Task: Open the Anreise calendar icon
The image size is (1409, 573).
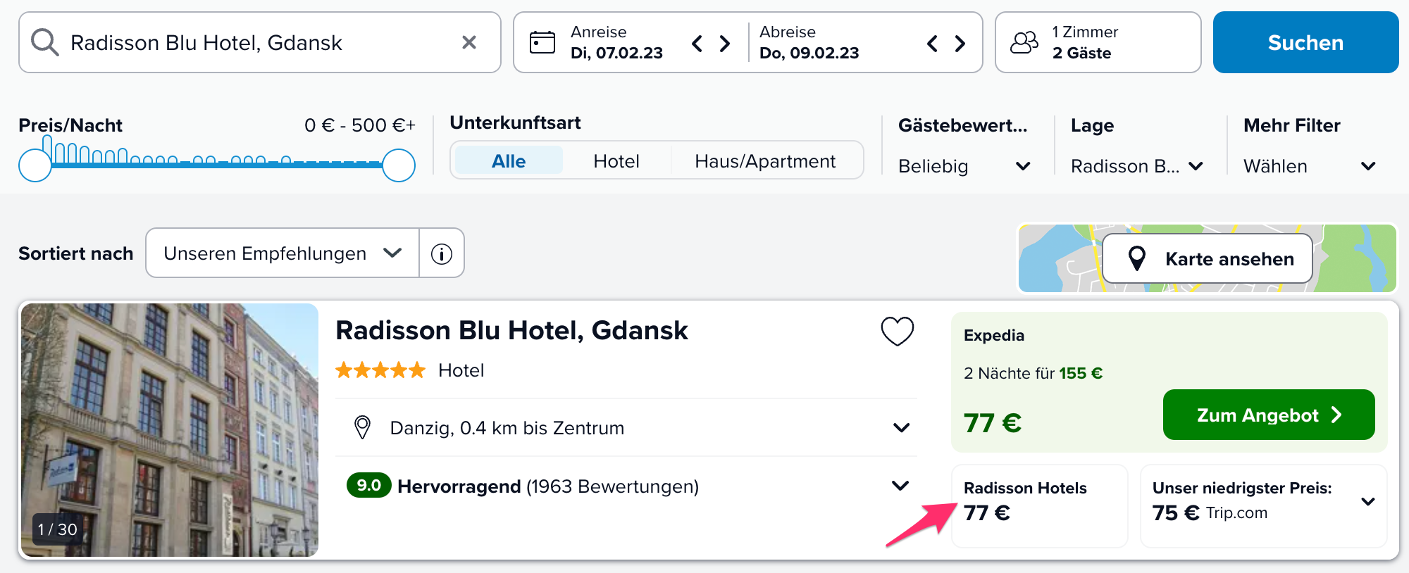Action: tap(542, 42)
